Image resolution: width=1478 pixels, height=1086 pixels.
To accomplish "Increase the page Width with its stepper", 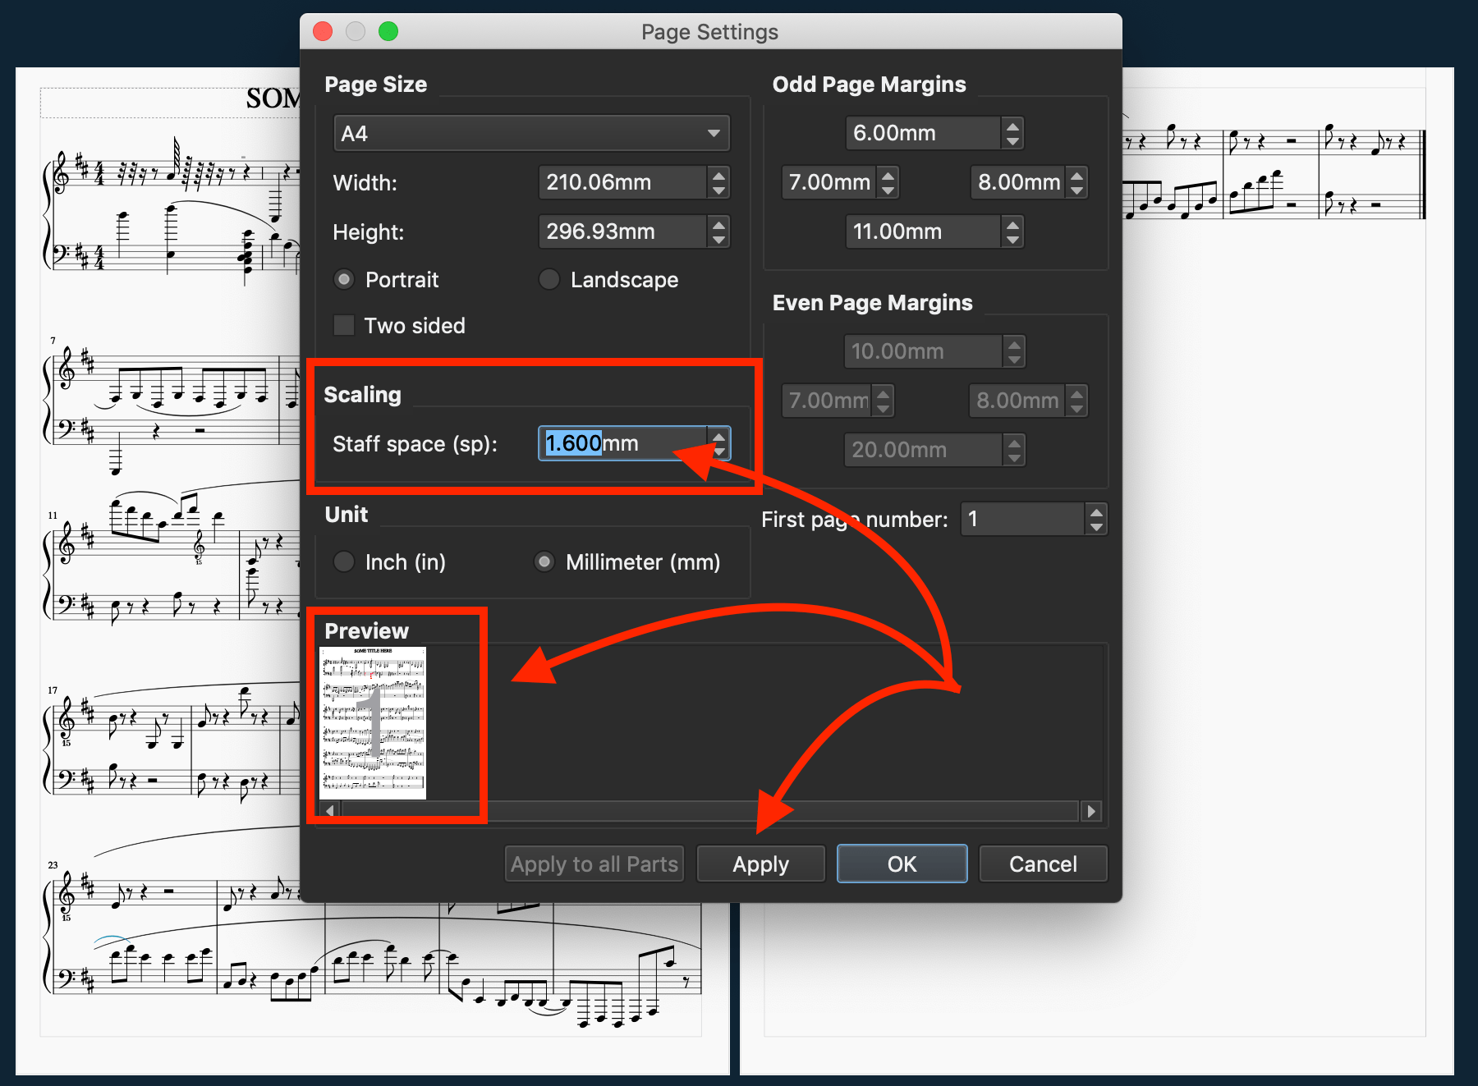I will (x=719, y=176).
